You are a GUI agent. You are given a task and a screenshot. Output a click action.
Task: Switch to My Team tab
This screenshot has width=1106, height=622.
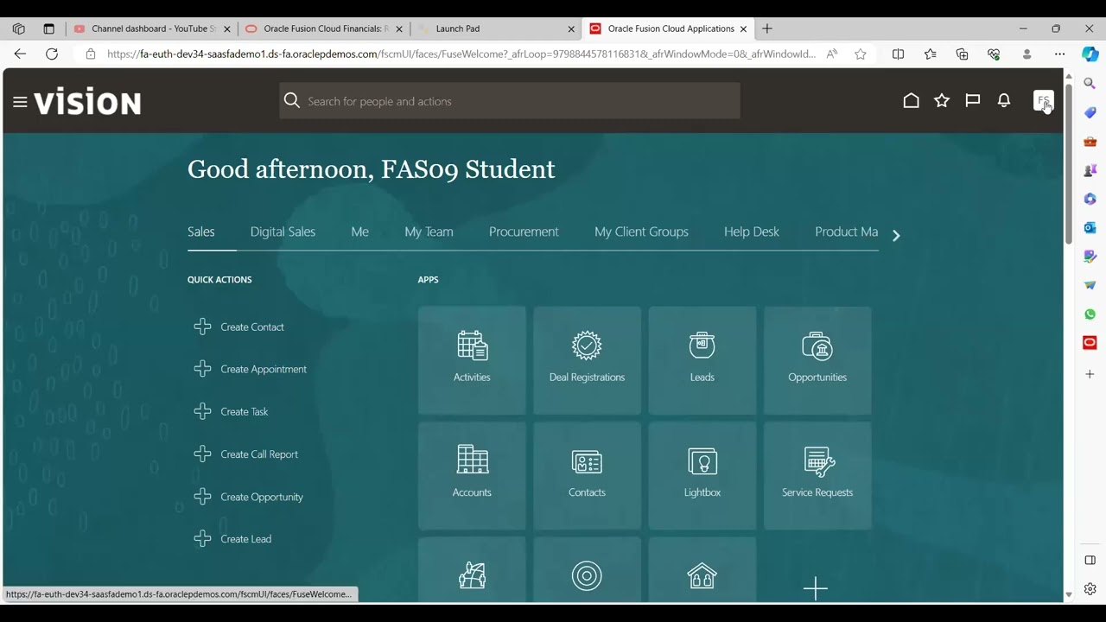coord(429,232)
